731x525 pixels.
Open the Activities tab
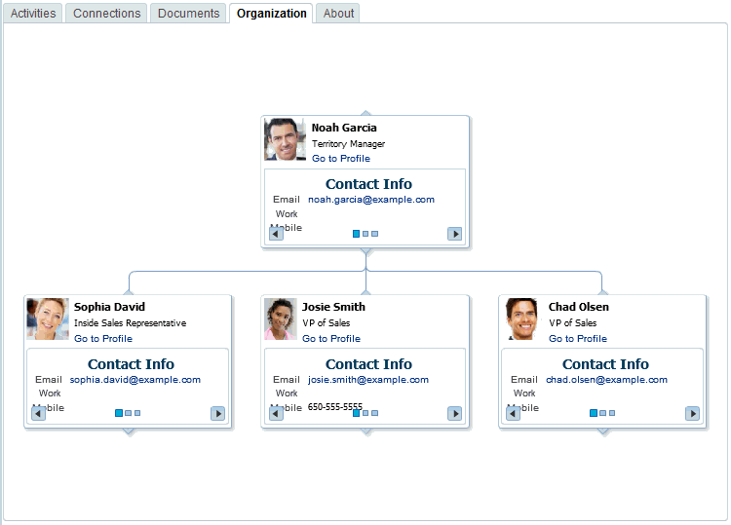32,13
